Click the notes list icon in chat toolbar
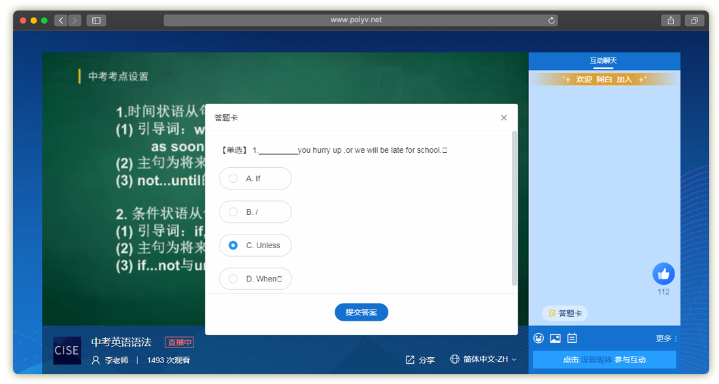 tap(572, 338)
